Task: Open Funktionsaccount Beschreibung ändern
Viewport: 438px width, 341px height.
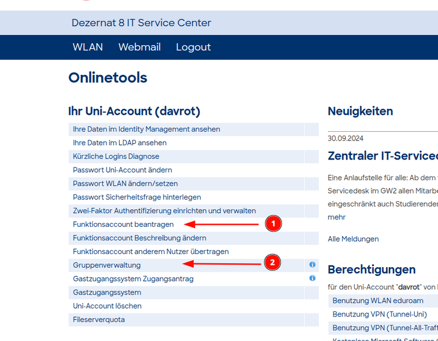Action: 140,238
